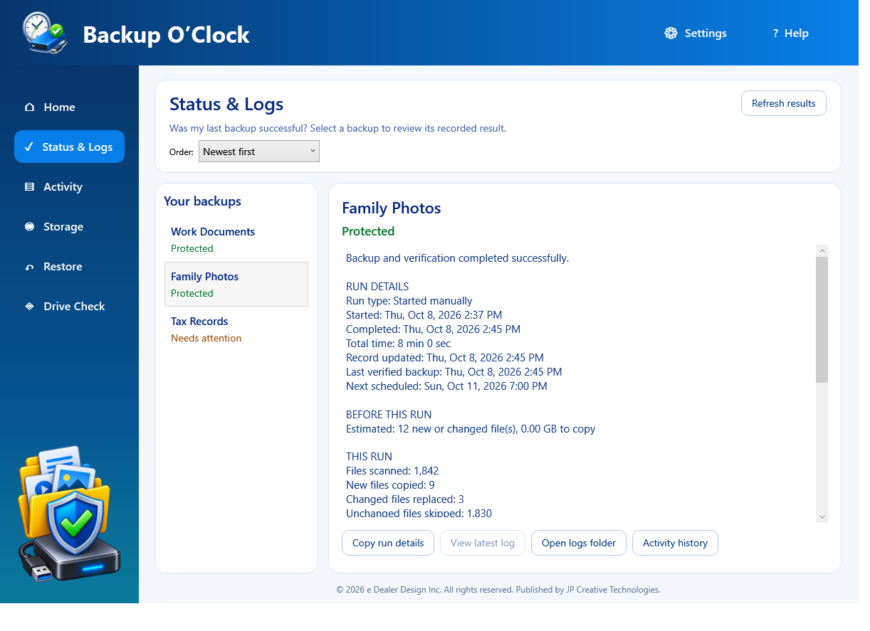Screen dimensions: 870x631
Task: Click the BEFORE THIS RUN label
Action: tap(389, 415)
